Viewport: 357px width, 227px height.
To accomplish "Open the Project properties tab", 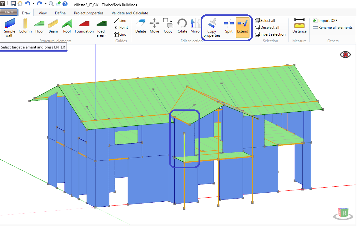I will [88, 13].
